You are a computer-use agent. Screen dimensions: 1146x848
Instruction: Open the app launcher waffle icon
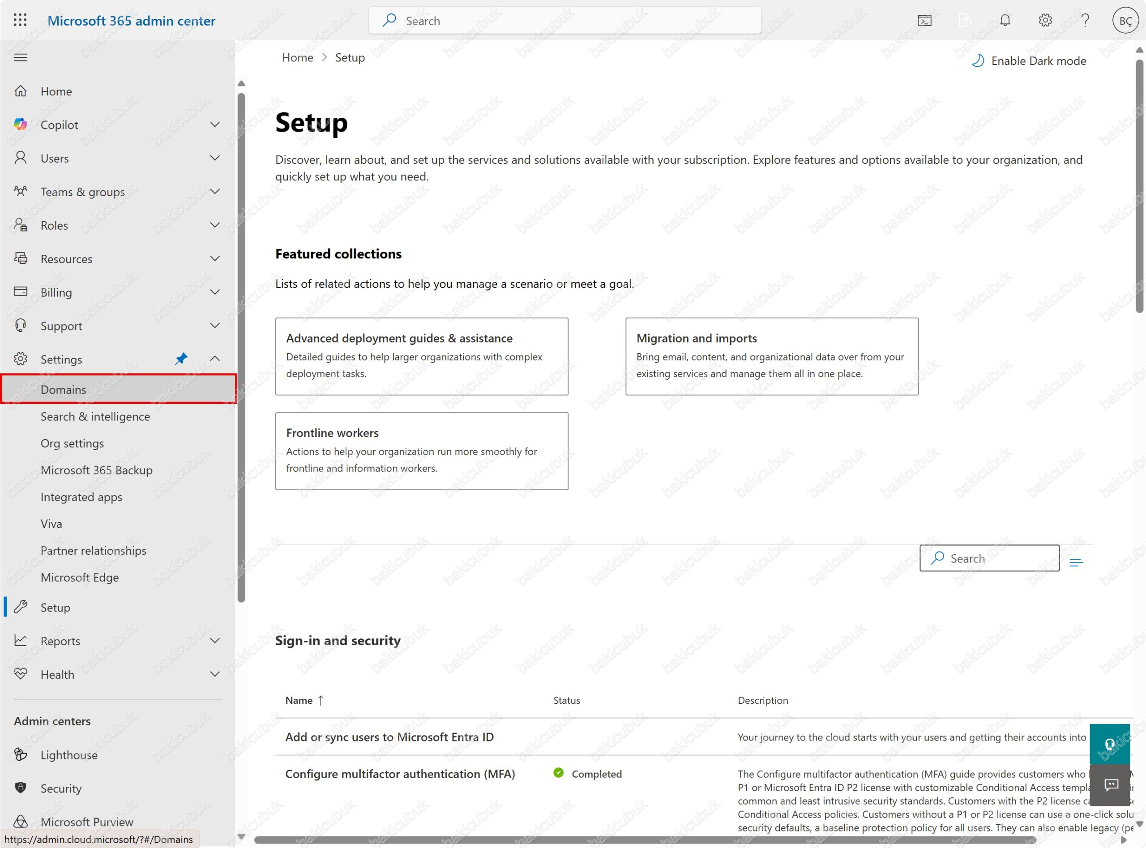click(x=20, y=20)
